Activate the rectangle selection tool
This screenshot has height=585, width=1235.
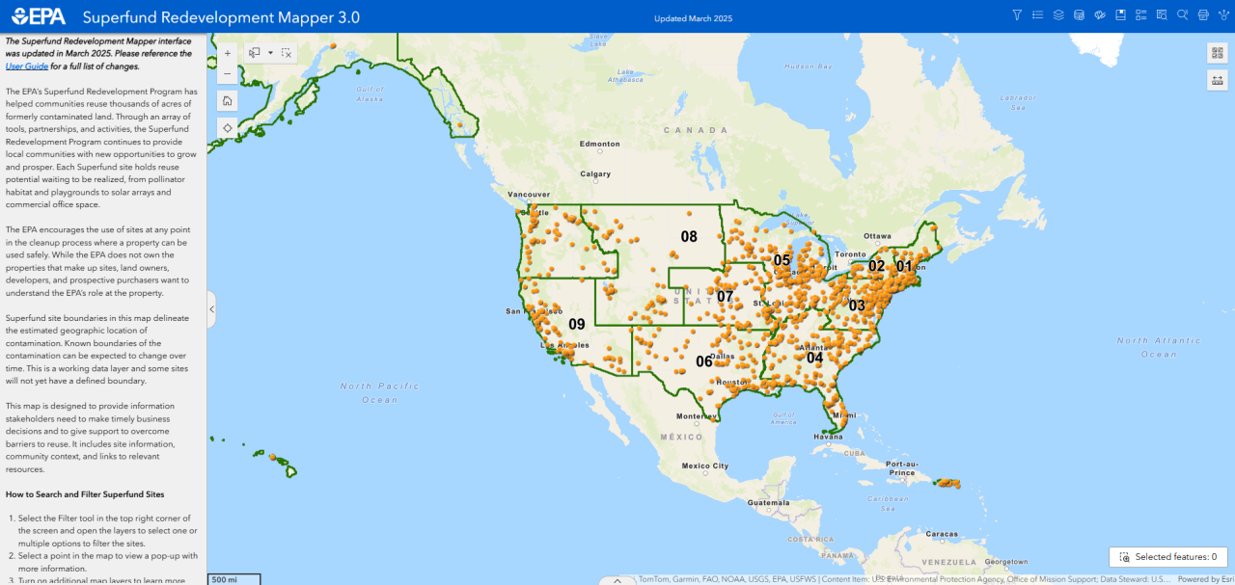click(254, 53)
